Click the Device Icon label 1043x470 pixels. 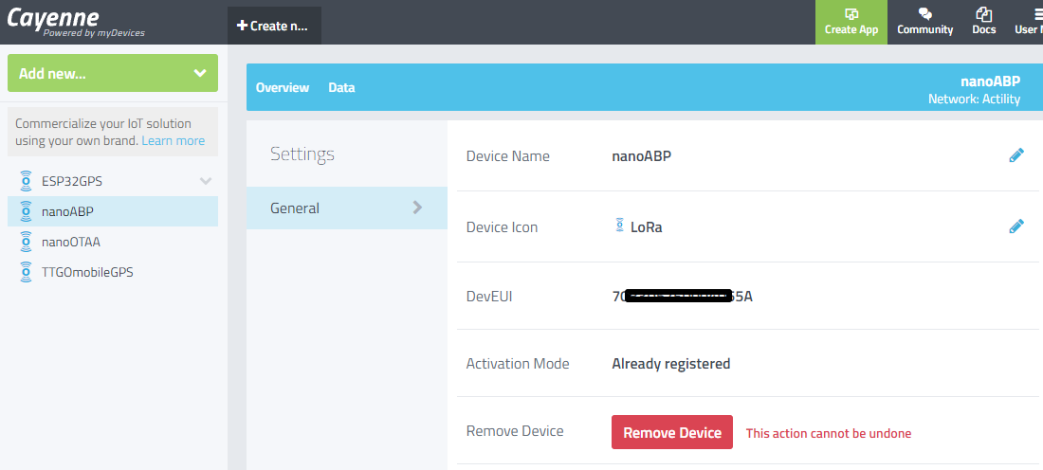click(x=502, y=227)
